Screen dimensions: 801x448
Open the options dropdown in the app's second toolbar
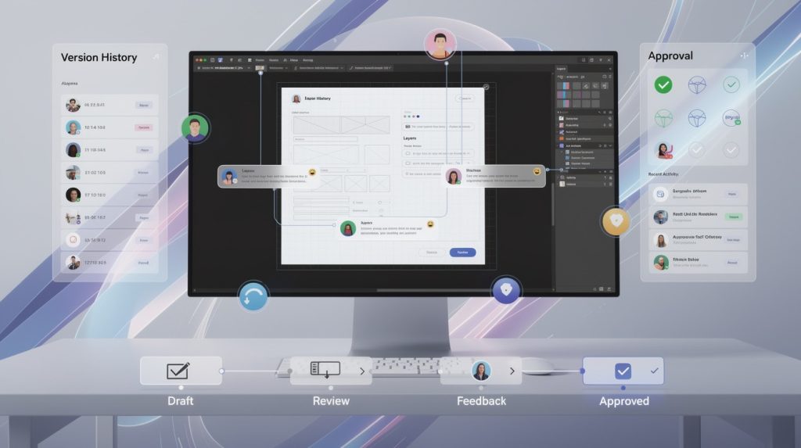[278, 68]
